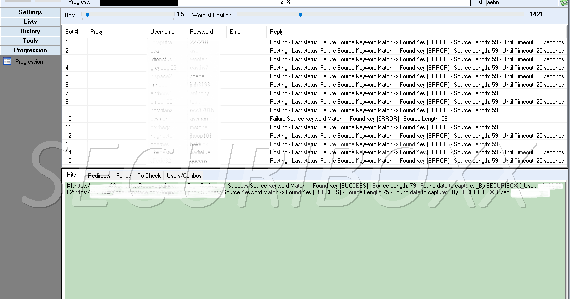The image size is (570, 299).
Task: Open the Progression sidebar section header
Action: (30, 50)
